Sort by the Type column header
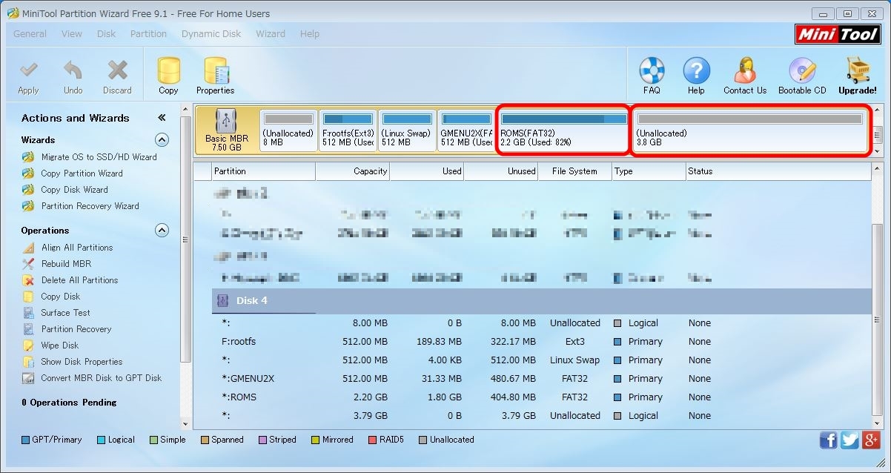The width and height of the screenshot is (891, 473). (x=649, y=171)
